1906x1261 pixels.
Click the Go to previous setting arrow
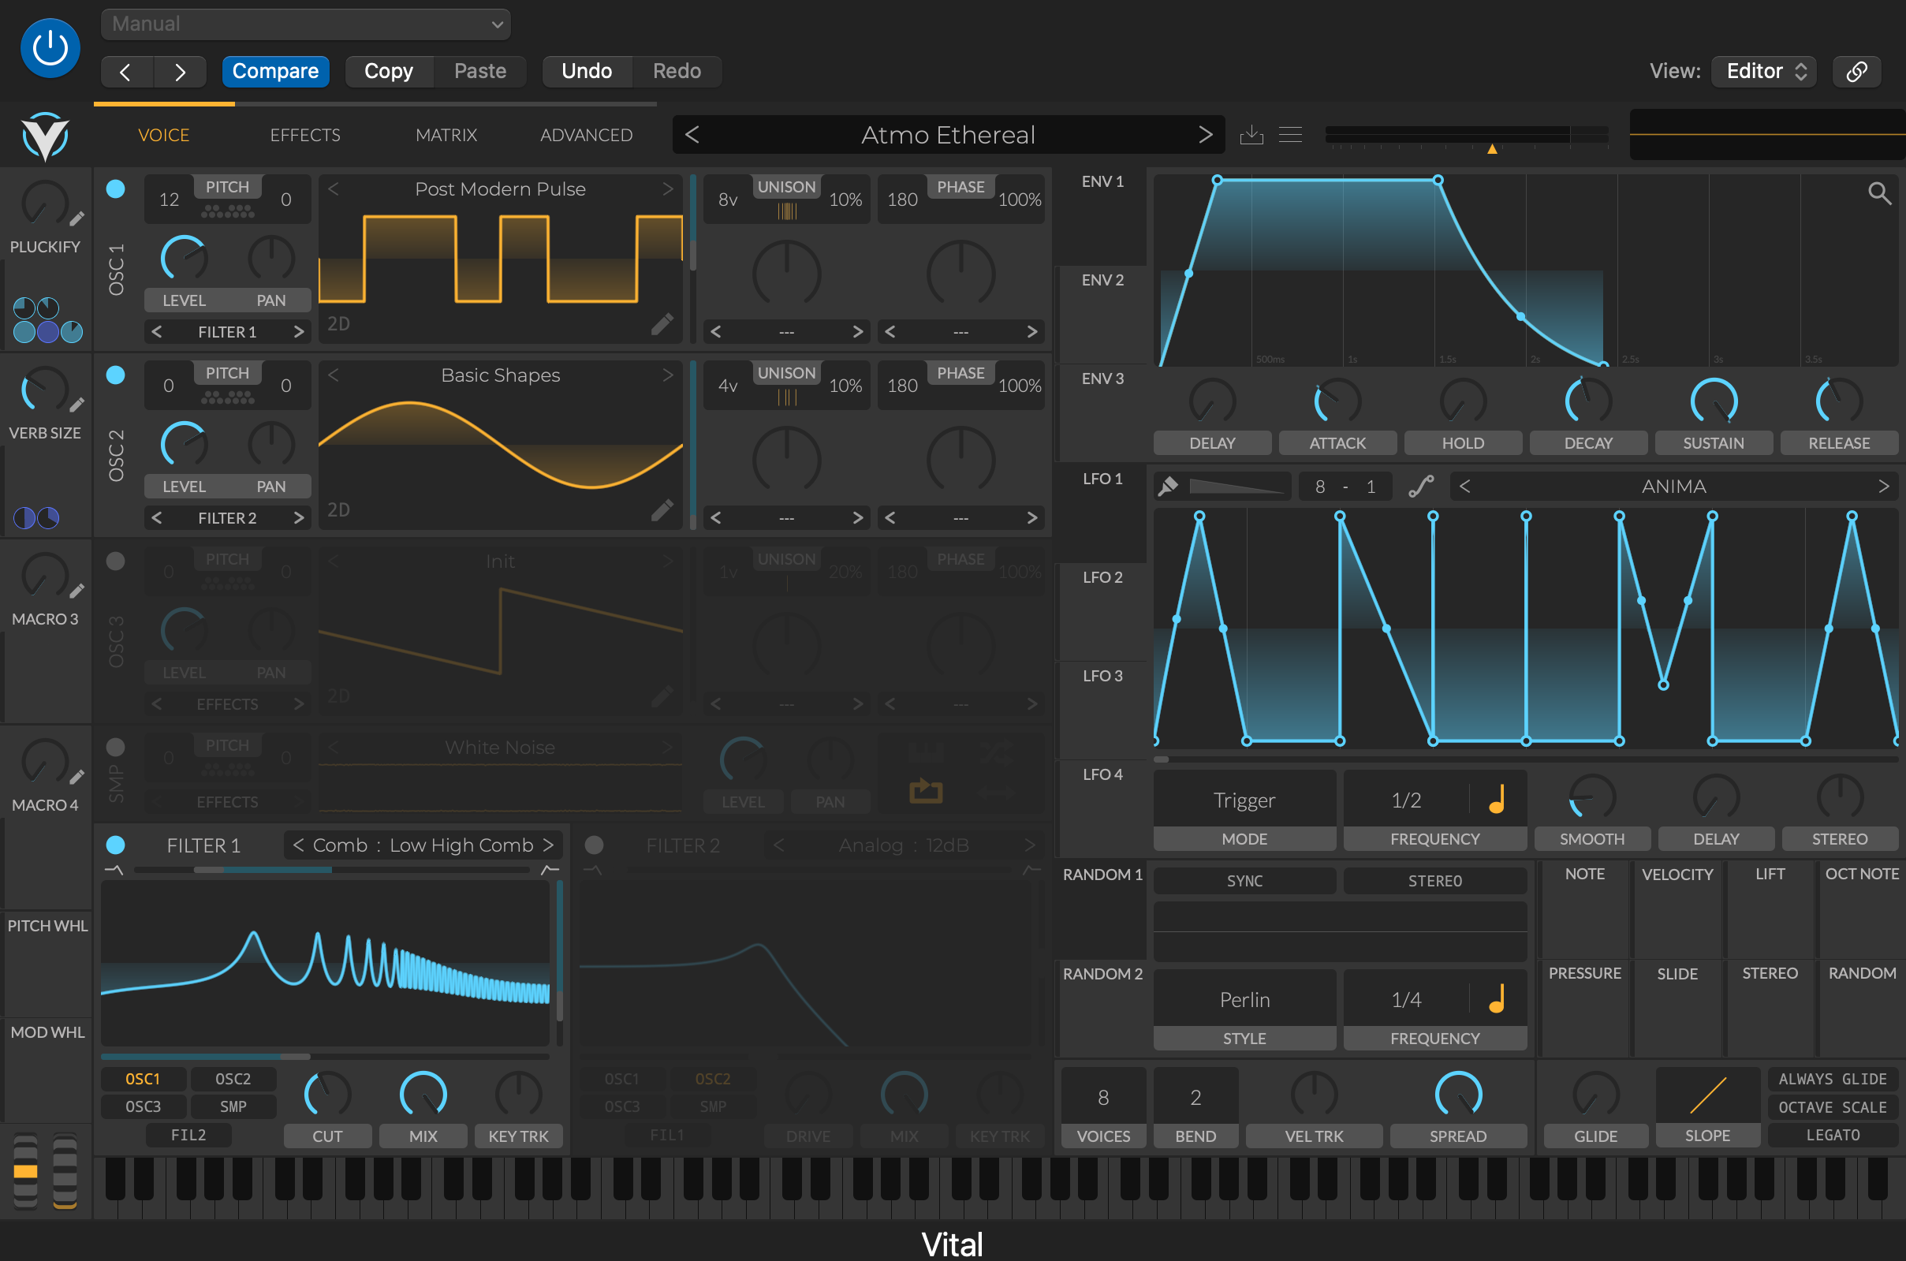pyautogui.click(x=125, y=72)
